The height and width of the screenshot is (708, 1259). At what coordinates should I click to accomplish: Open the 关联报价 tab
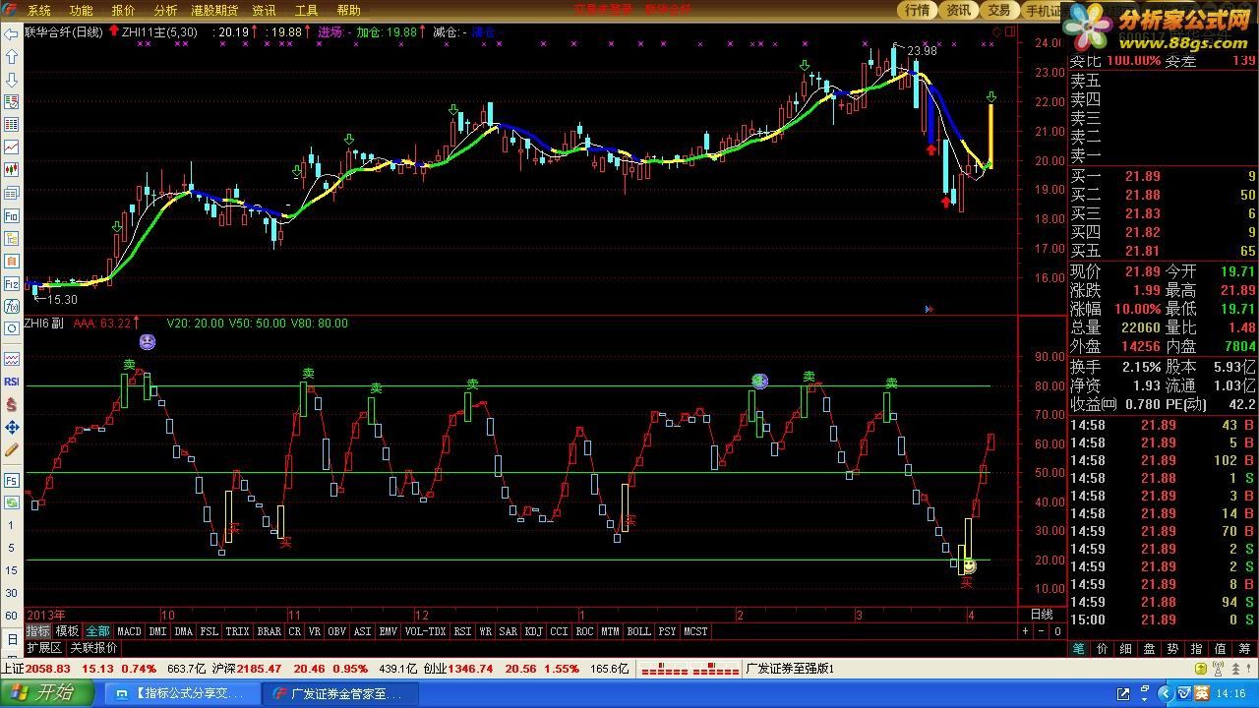(x=93, y=648)
